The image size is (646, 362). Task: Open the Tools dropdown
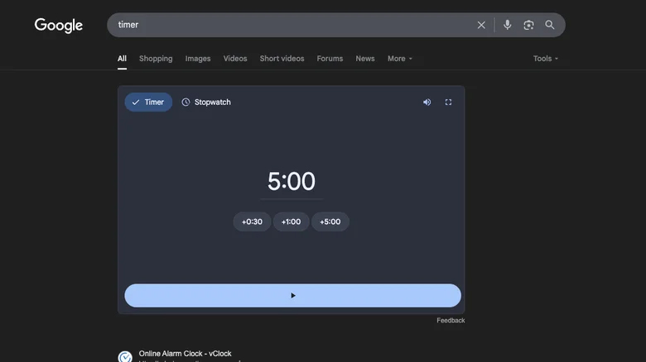pyautogui.click(x=545, y=59)
